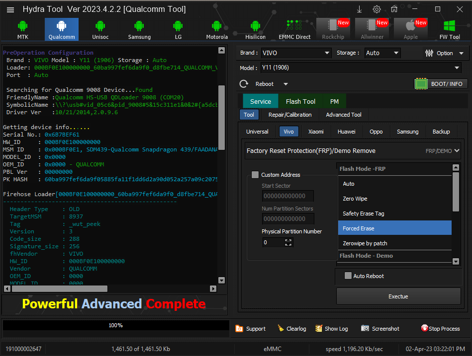This screenshot has width=472, height=356.
Task: Switch to the PM tab
Action: click(x=334, y=102)
